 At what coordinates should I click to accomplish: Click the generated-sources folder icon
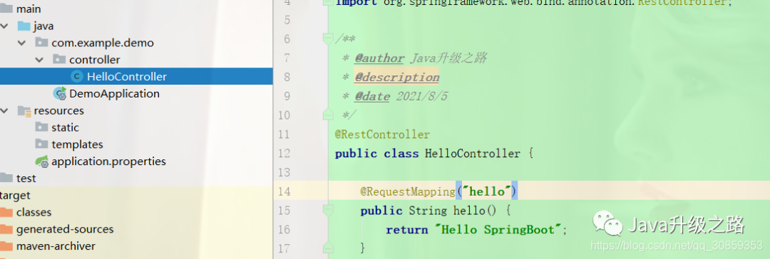pyautogui.click(x=6, y=229)
